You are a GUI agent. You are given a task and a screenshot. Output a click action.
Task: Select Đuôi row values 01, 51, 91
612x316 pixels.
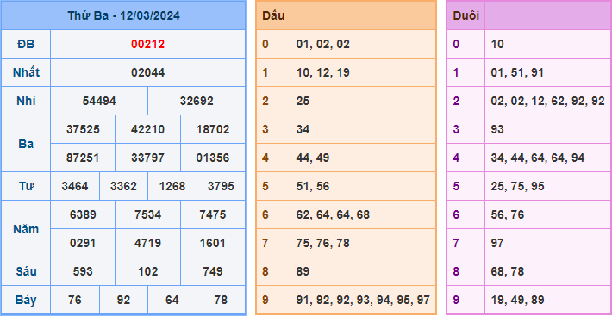[517, 73]
